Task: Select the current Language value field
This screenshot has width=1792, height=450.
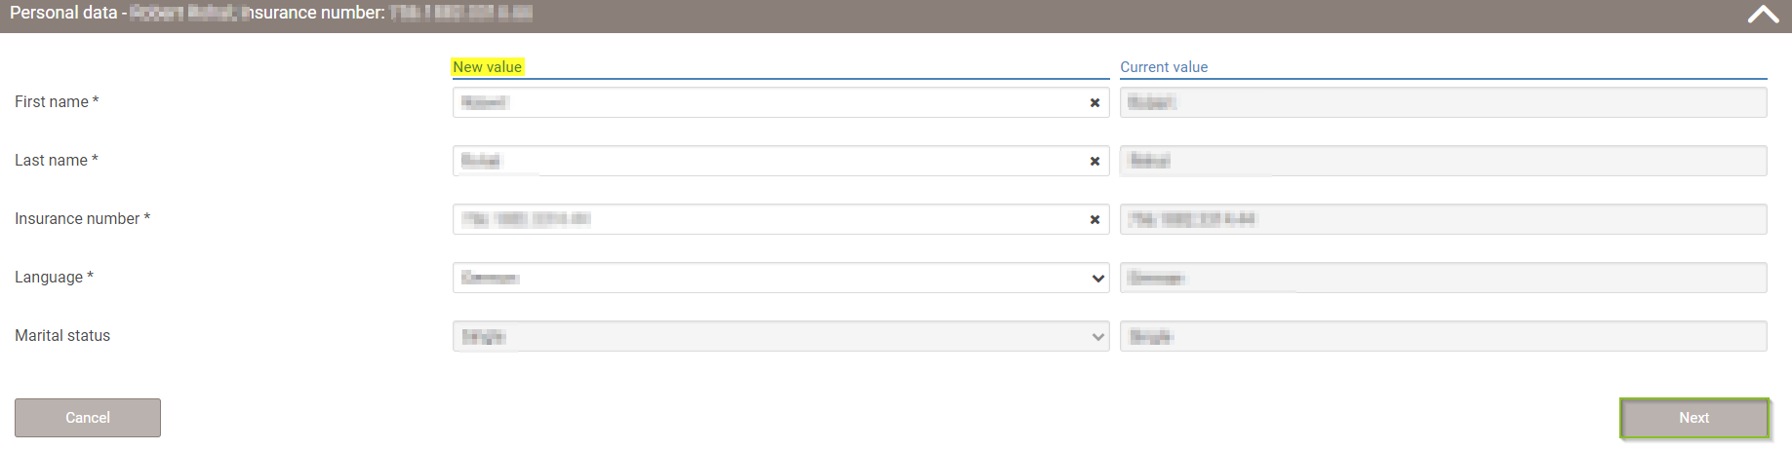Action: (x=1444, y=278)
